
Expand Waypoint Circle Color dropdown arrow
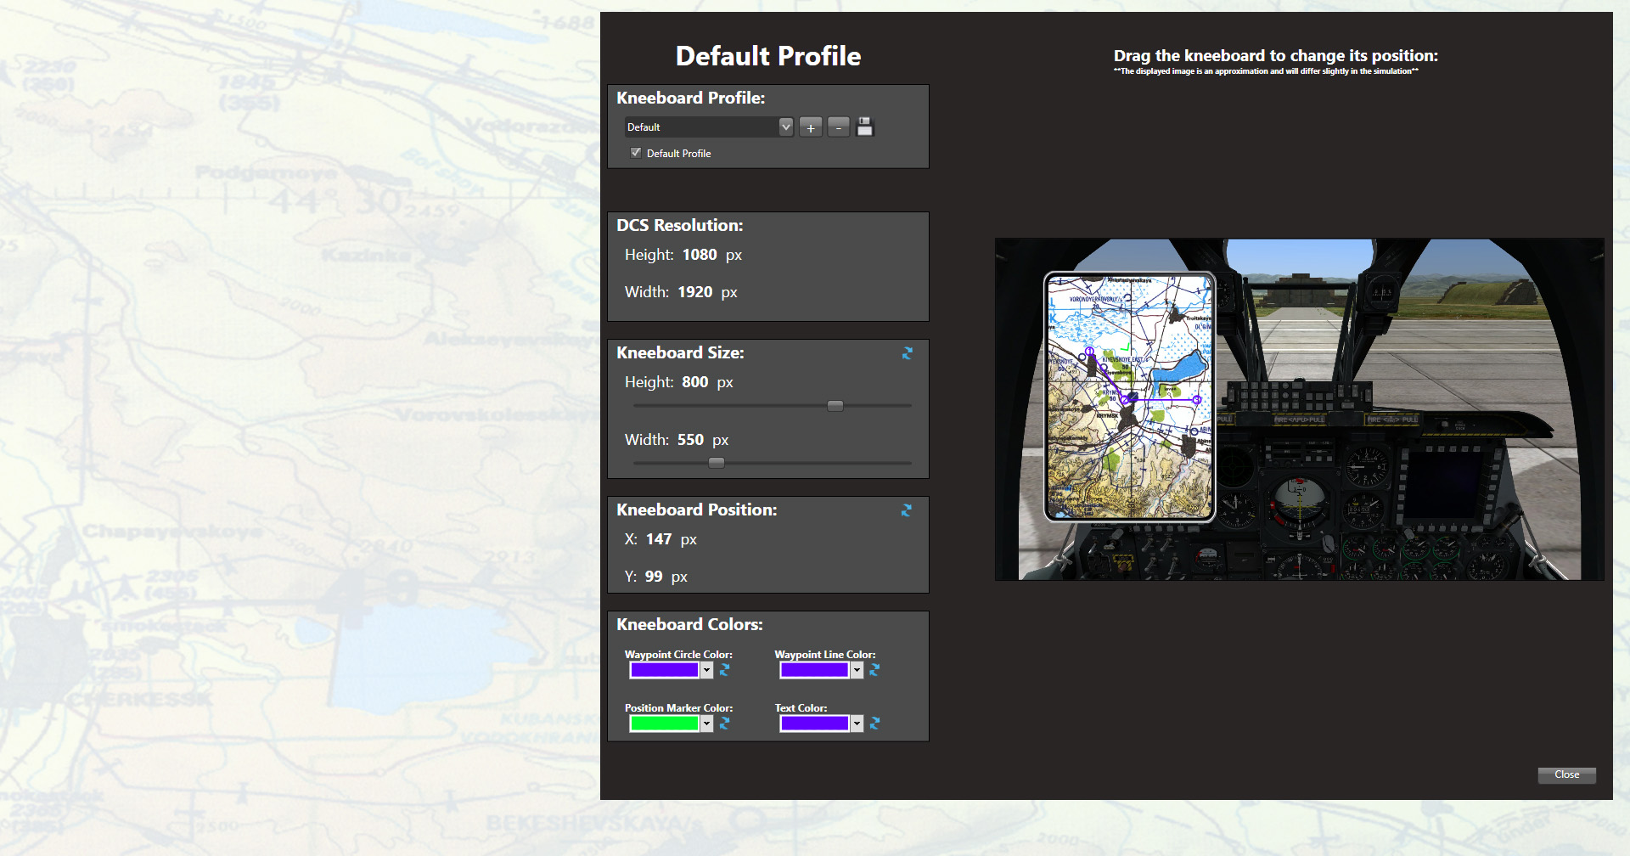tap(706, 670)
